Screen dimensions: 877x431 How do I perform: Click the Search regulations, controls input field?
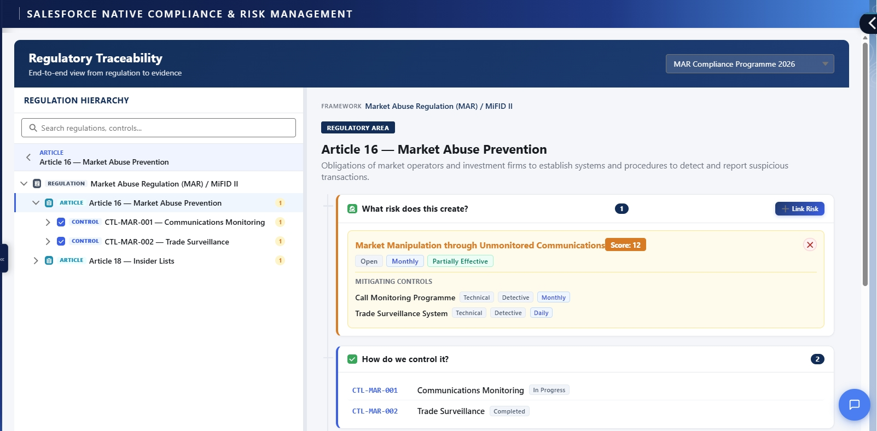(159, 128)
